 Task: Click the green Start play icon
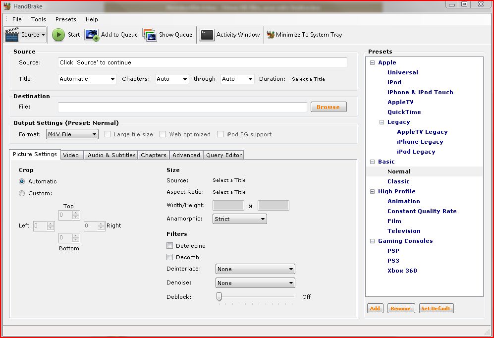click(x=58, y=35)
